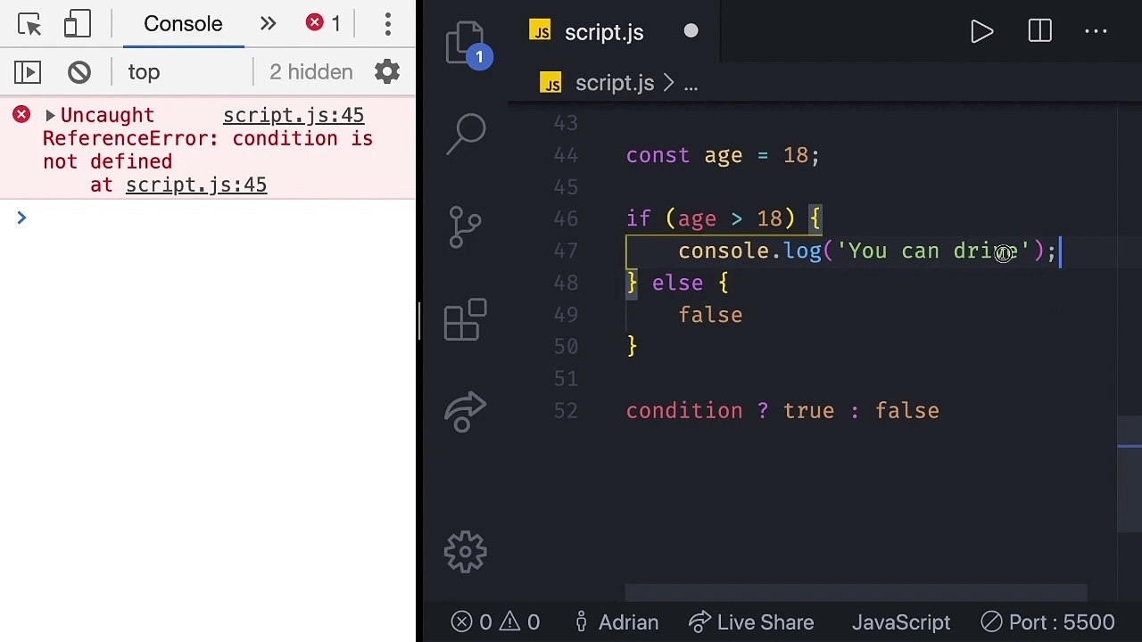1142x642 pixels.
Task: Open the Source Control branch icon
Action: tap(465, 227)
